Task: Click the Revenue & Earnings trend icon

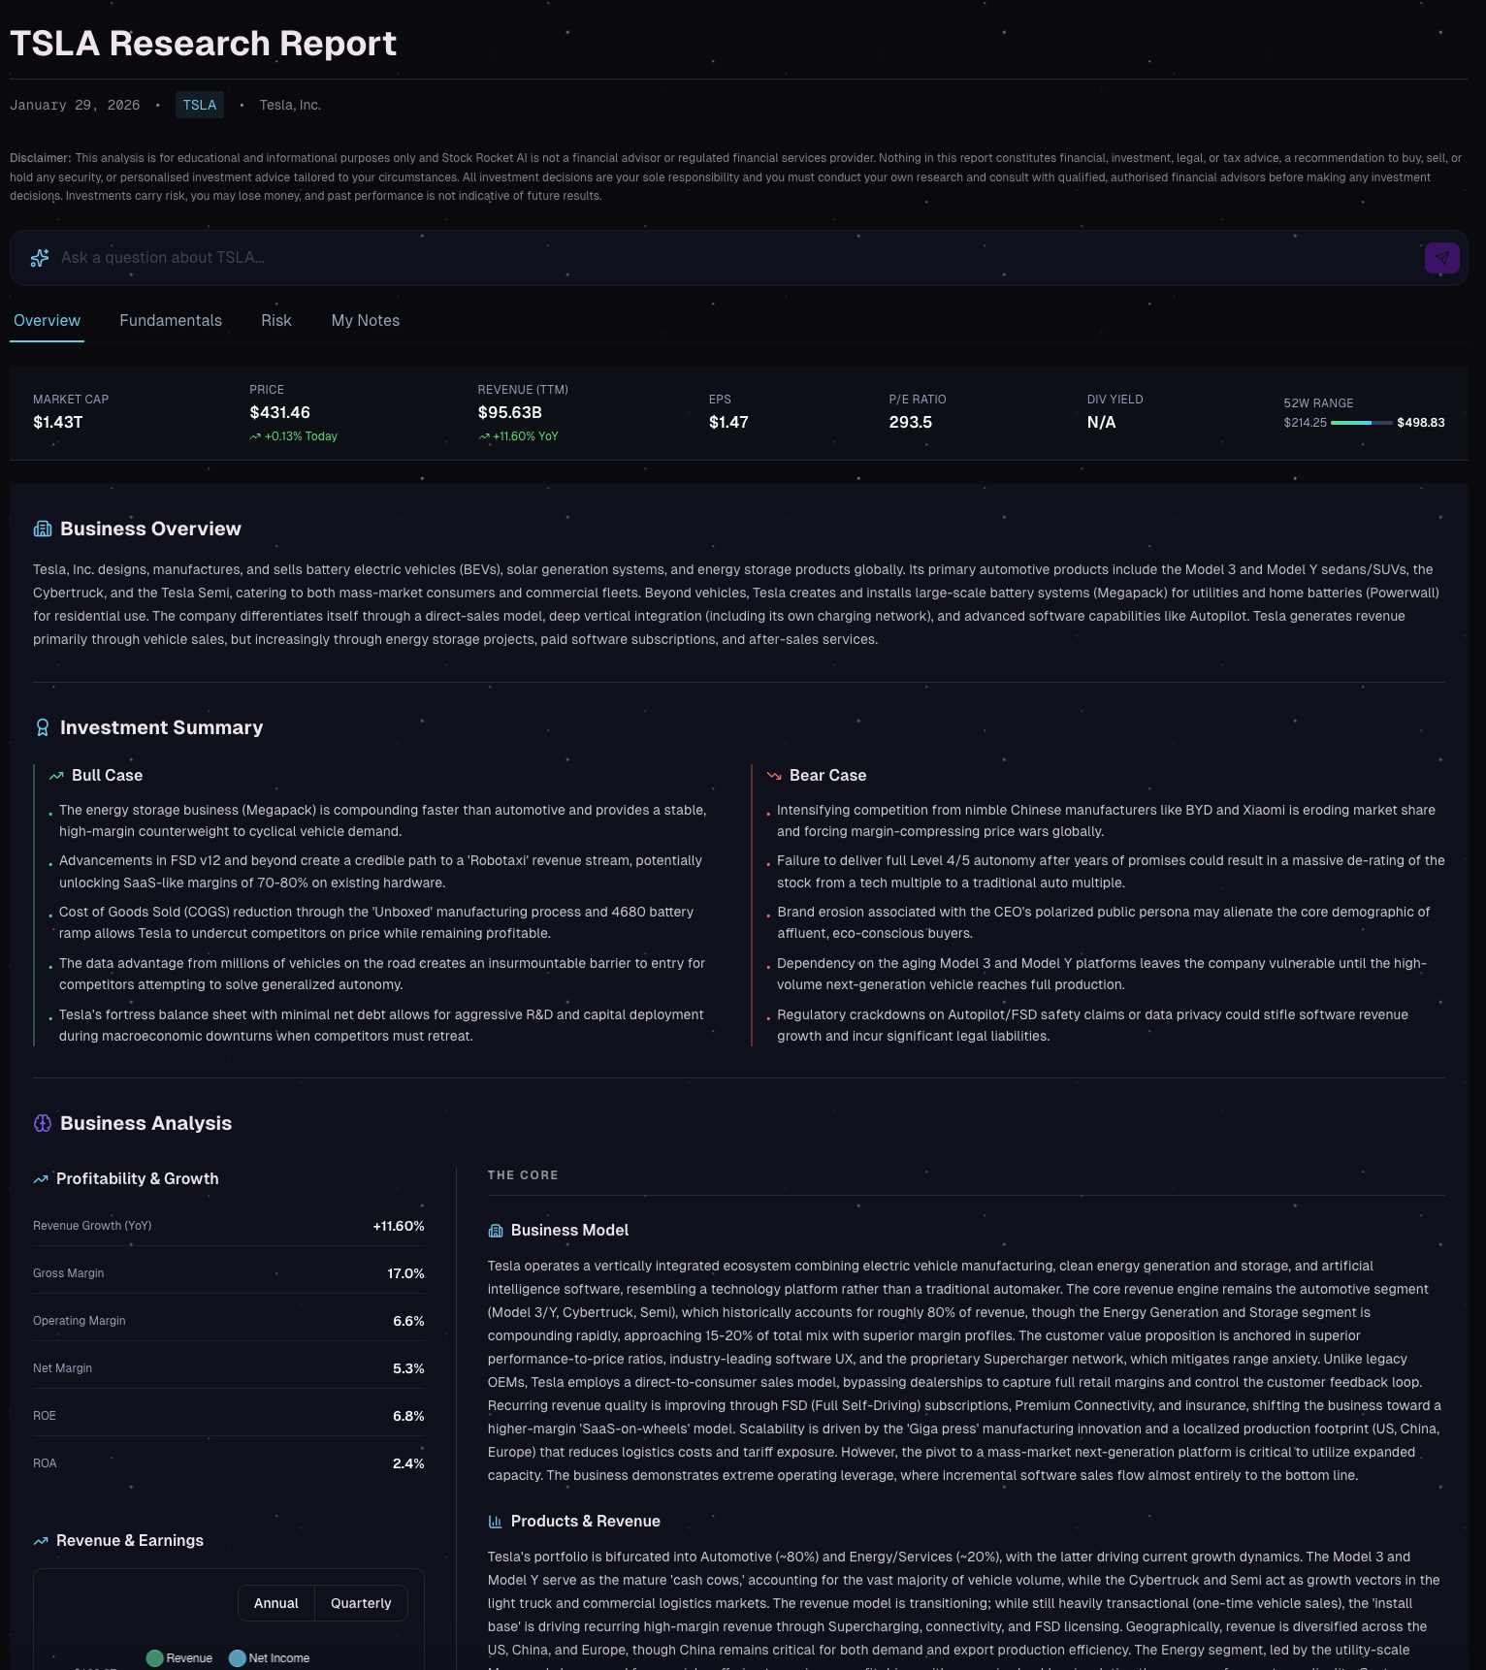Action: pos(41,1541)
